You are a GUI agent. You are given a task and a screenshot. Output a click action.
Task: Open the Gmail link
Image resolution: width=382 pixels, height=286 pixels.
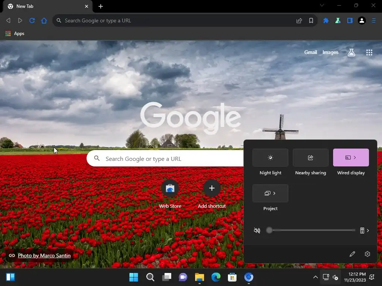pyautogui.click(x=311, y=52)
